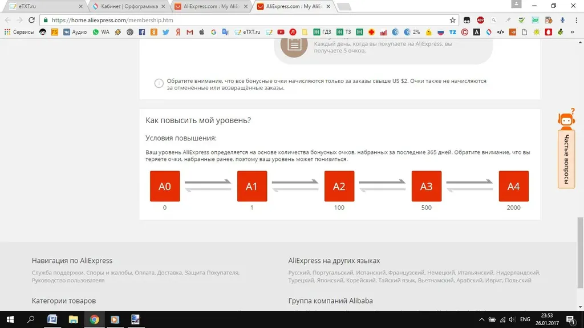The image size is (584, 328).
Task: Open the Windows notification center
Action: 570,319
